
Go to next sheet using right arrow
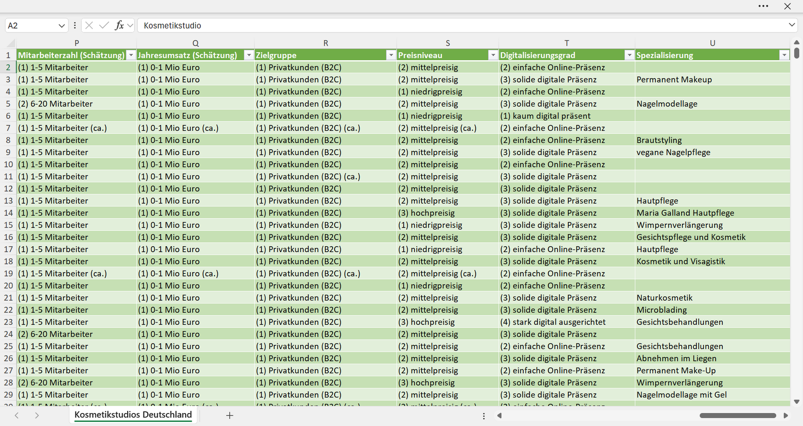click(x=37, y=415)
